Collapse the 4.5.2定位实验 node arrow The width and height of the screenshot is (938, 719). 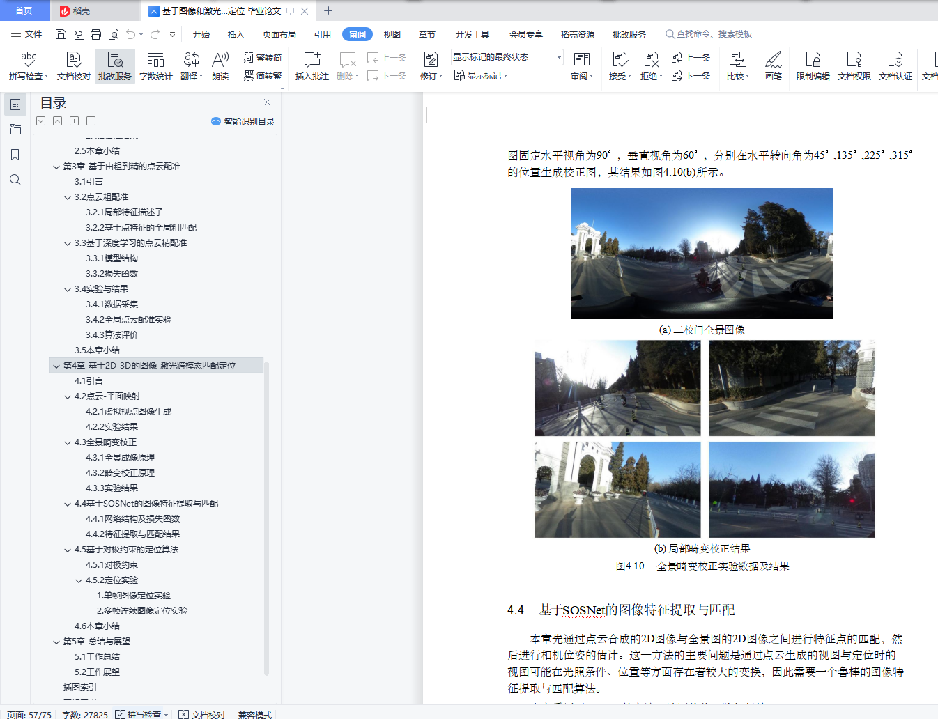[79, 580]
